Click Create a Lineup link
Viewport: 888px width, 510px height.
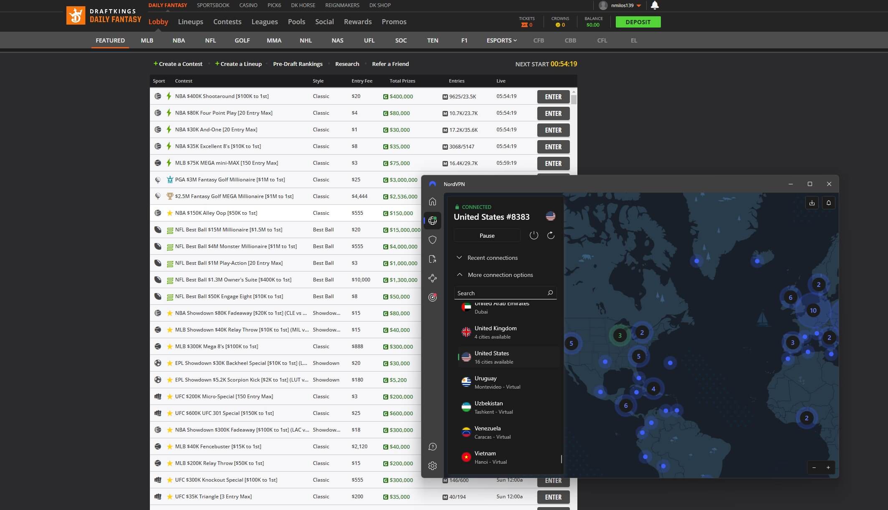[238, 64]
